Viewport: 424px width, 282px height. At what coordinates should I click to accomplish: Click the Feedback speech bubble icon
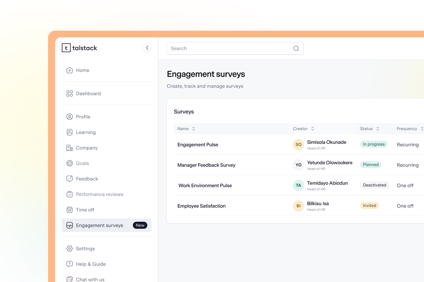(x=70, y=179)
